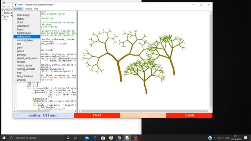Open the Examples menu
The width and height of the screenshot is (251, 141).
click(x=18, y=9)
